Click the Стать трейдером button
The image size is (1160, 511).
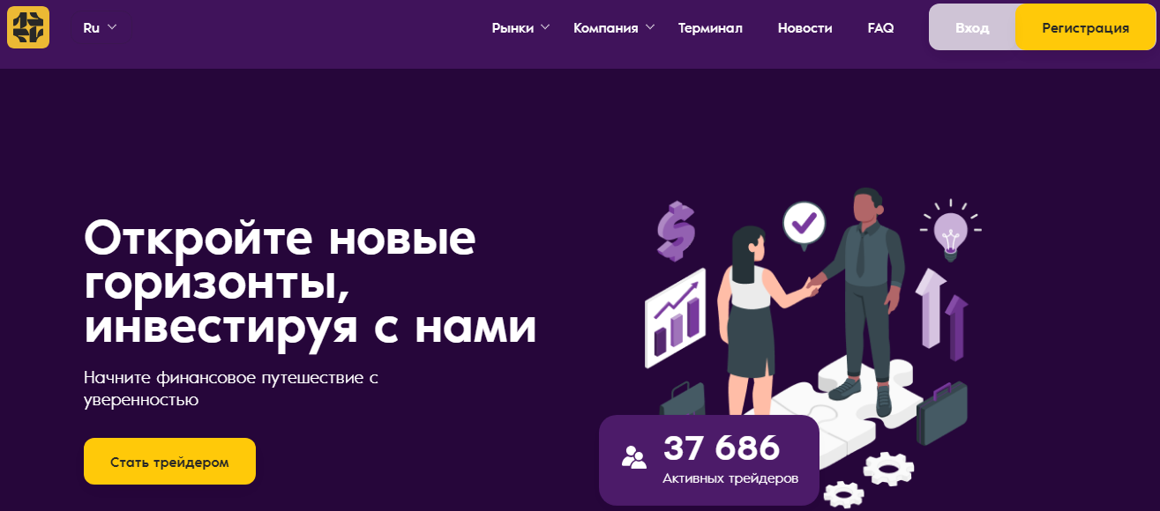169,462
